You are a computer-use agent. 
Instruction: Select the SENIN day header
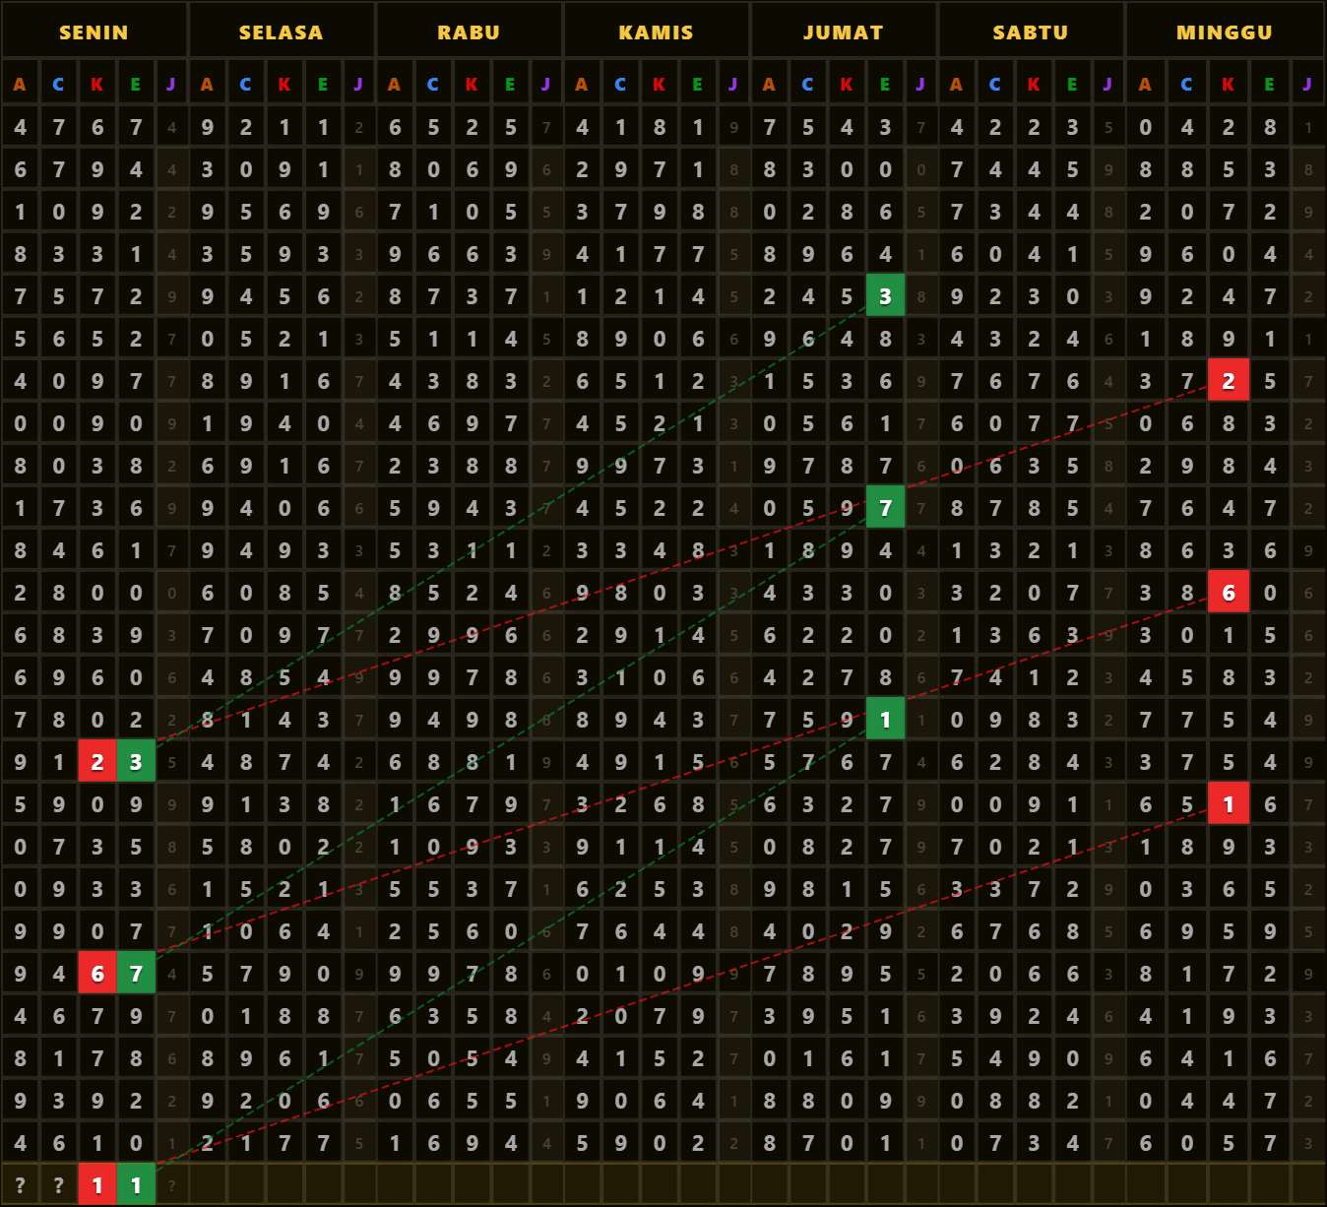click(94, 32)
